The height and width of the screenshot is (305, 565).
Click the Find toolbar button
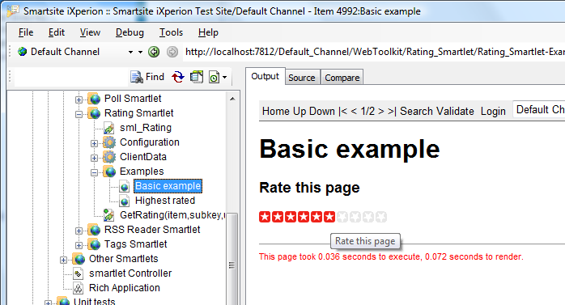tap(147, 77)
